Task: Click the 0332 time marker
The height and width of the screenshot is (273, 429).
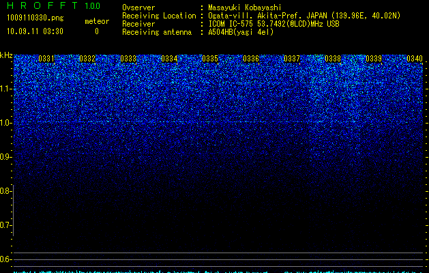Action: click(x=87, y=59)
